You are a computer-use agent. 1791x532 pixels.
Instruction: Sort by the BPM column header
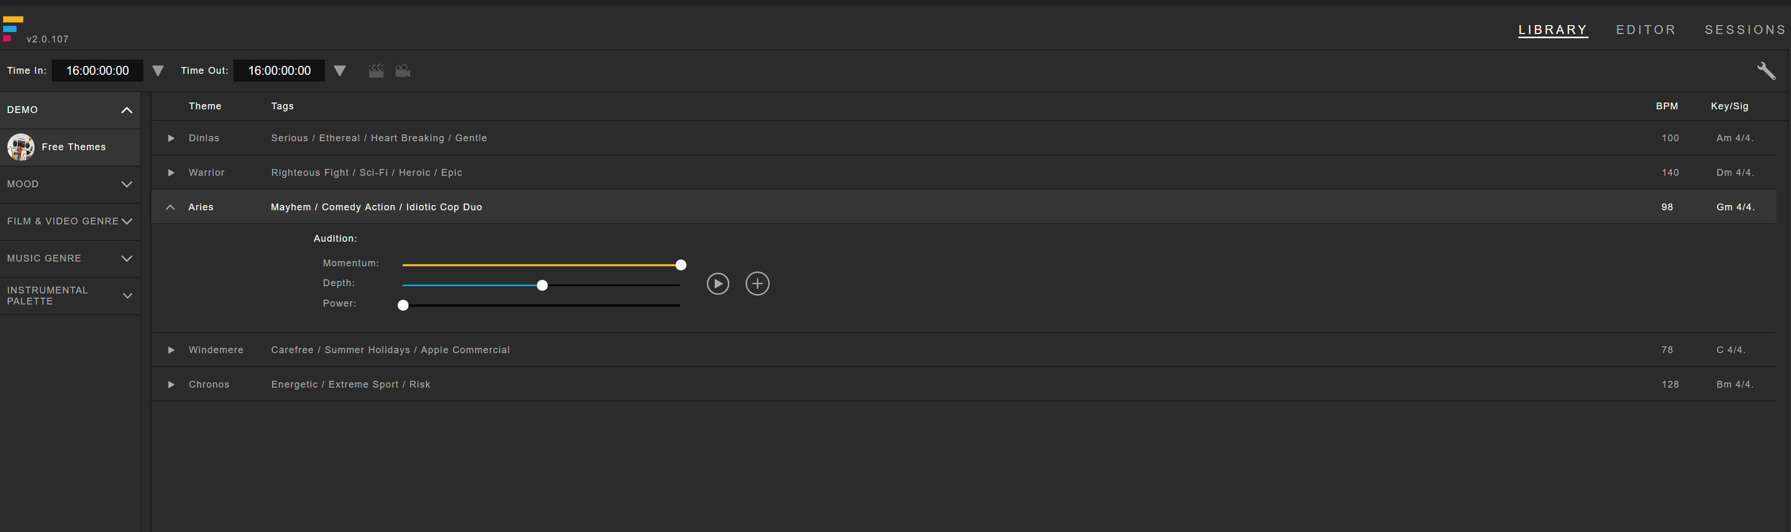(x=1666, y=106)
